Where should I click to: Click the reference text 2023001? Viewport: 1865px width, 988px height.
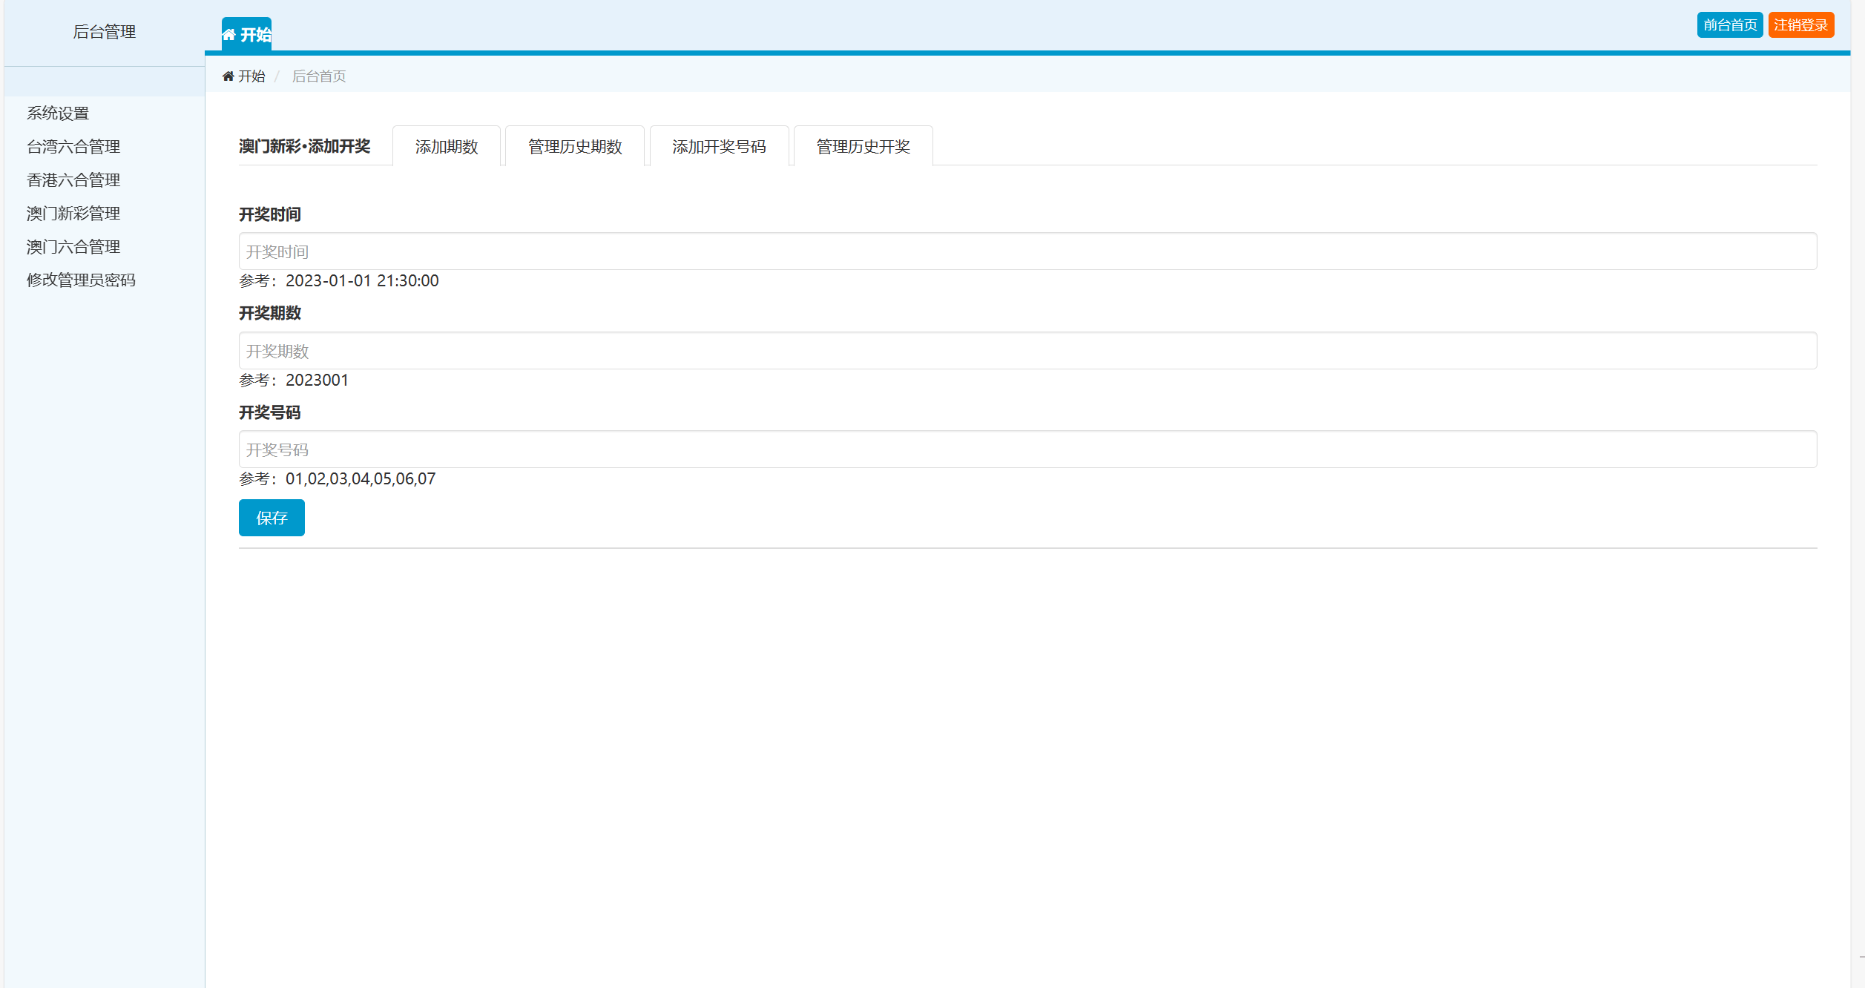tap(317, 381)
